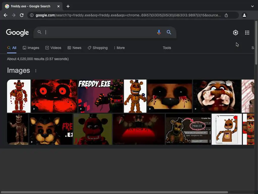Click the Images section heading

[18, 70]
